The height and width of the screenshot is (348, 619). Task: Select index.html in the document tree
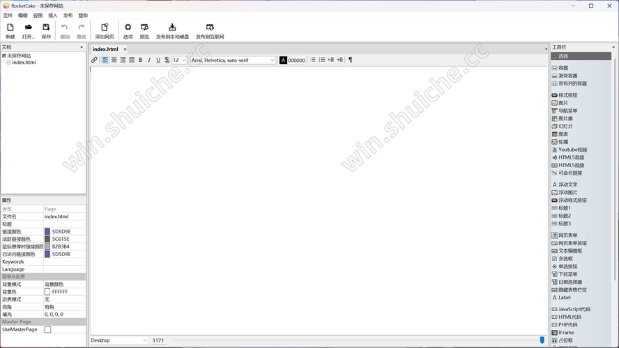(x=24, y=63)
